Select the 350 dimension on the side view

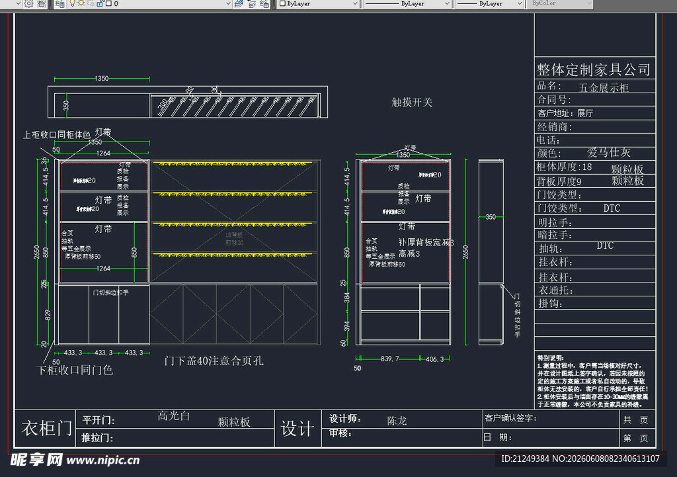(491, 217)
